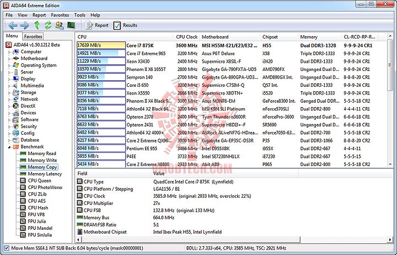The height and width of the screenshot is (255, 397).
Task: Expand the Operating System node arrow
Action: coord(9,65)
